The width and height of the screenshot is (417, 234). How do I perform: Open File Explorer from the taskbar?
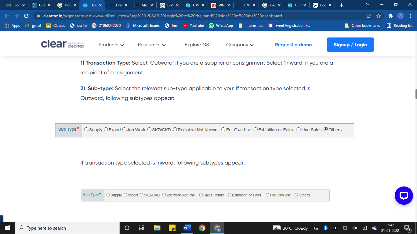(x=157, y=228)
